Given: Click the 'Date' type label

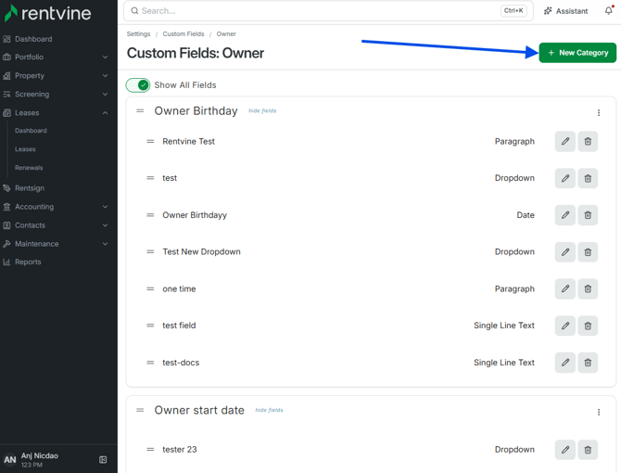Looking at the screenshot, I should 526,215.
